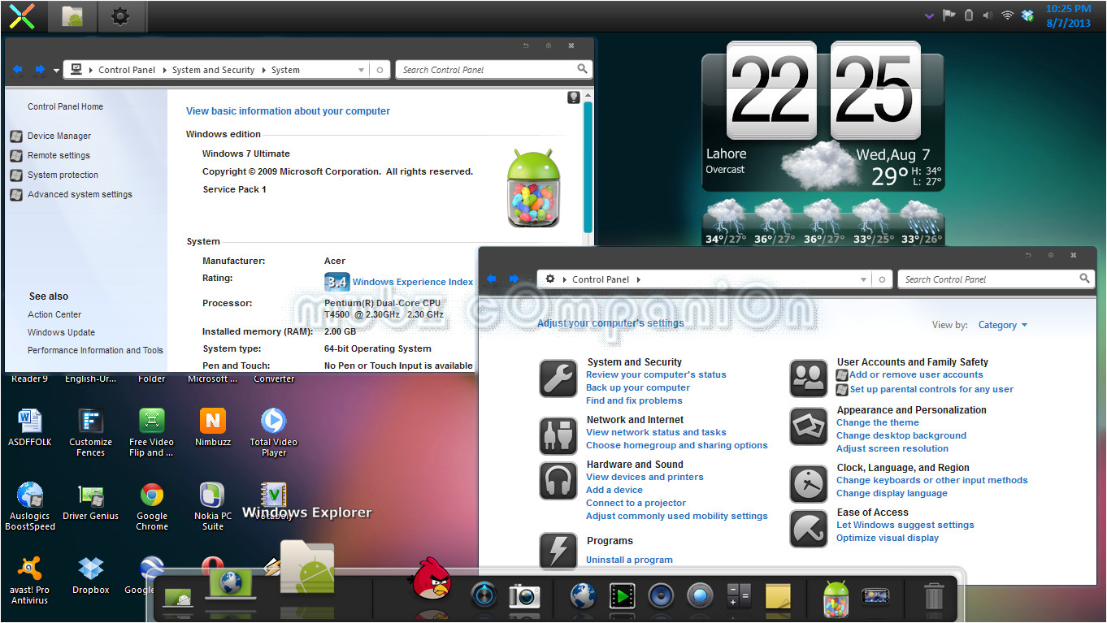Click the gear icon in the top taskbar

point(120,16)
